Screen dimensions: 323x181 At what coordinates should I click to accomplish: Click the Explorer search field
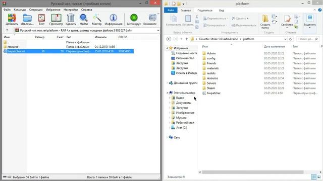point(308,39)
